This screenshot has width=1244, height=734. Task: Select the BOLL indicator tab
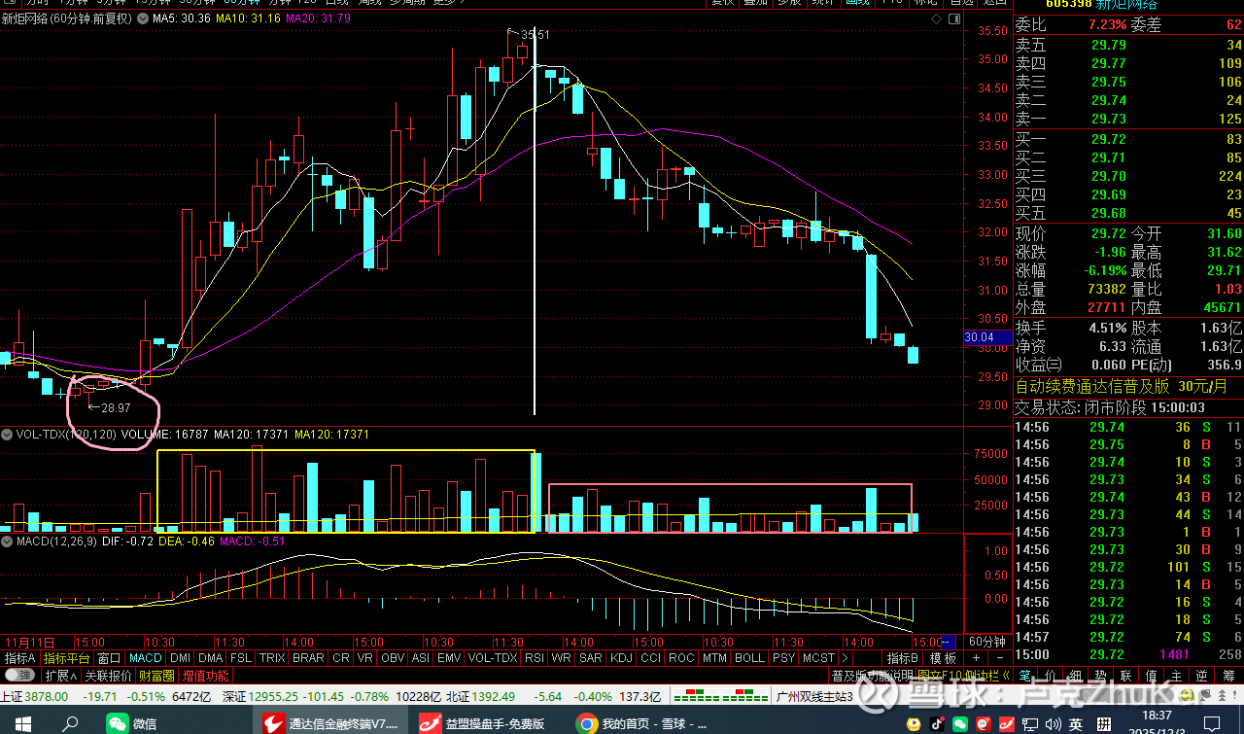(x=749, y=658)
